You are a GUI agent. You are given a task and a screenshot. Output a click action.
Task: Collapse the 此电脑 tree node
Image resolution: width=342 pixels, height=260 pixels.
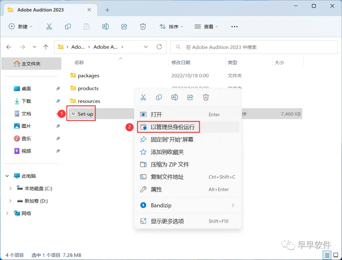click(x=7, y=176)
